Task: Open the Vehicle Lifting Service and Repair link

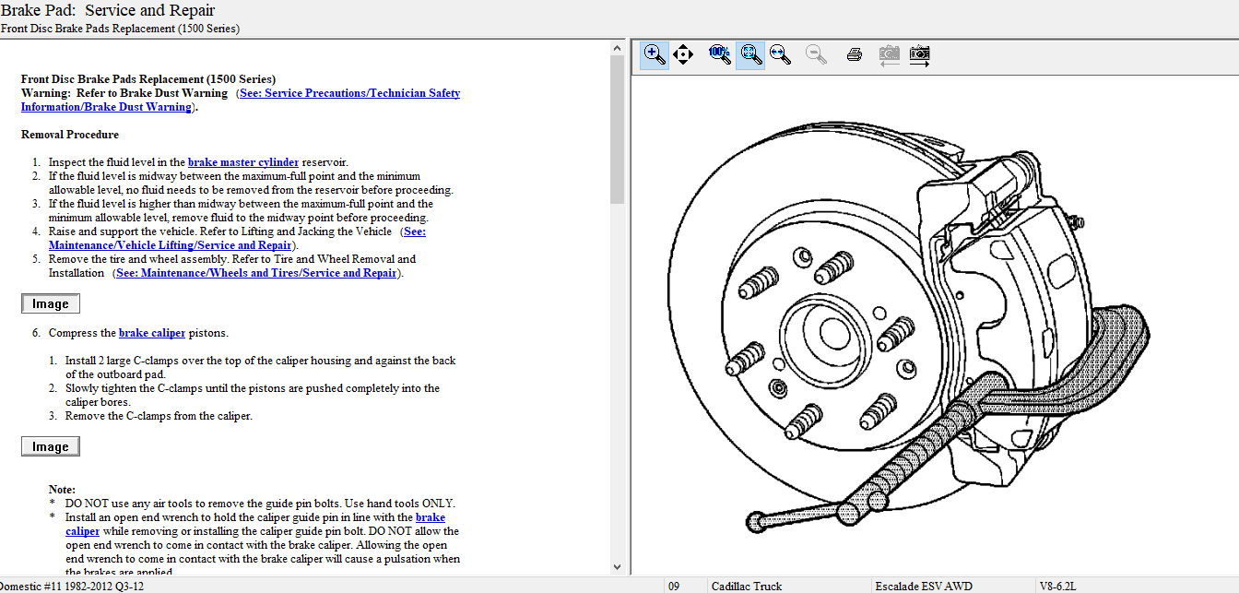Action: 171,245
